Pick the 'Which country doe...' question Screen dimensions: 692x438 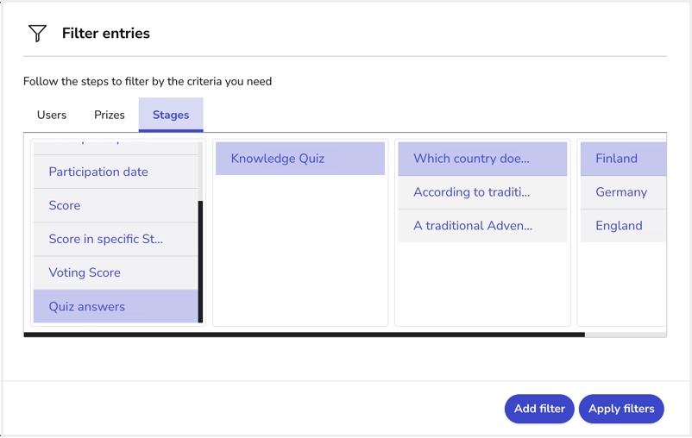(x=482, y=159)
